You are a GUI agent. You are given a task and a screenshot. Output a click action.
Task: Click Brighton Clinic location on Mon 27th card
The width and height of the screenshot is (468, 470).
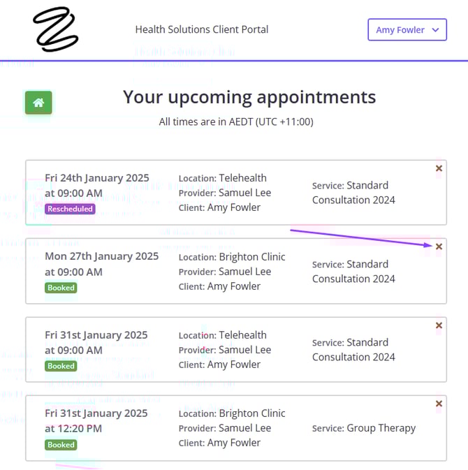coord(252,257)
